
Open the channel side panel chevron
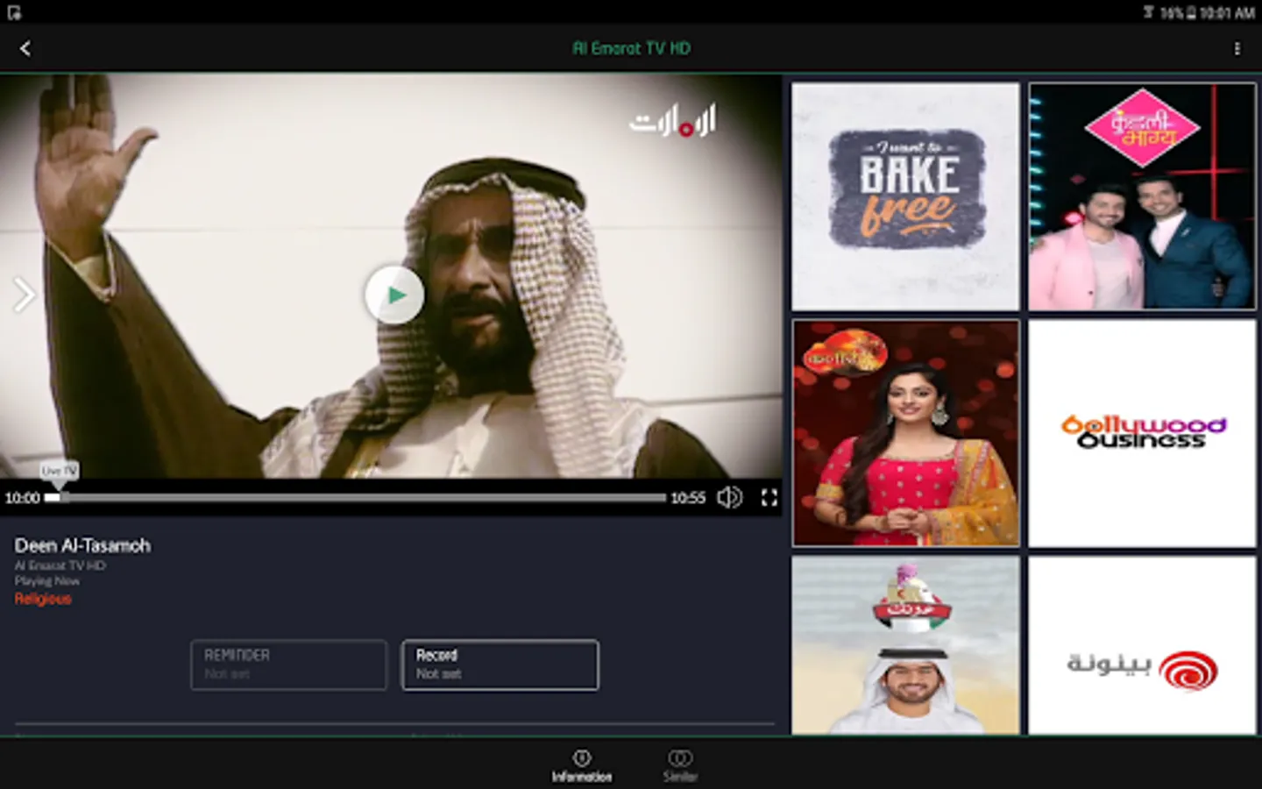[23, 295]
